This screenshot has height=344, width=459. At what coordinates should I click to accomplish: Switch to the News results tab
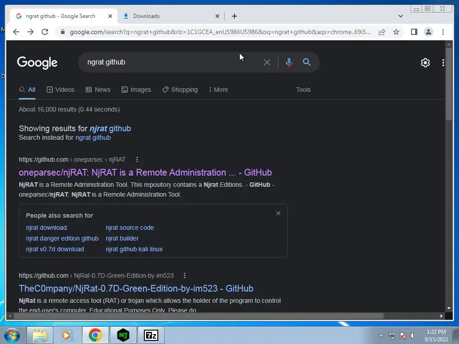pyautogui.click(x=98, y=90)
